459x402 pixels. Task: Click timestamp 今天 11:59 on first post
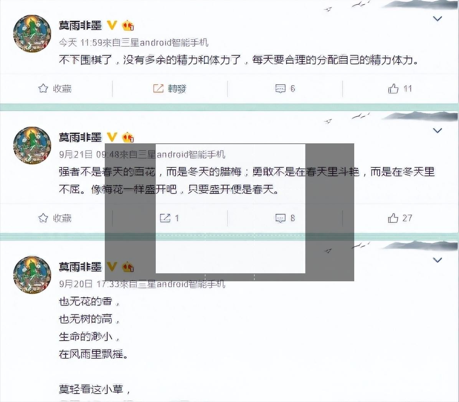[81, 43]
